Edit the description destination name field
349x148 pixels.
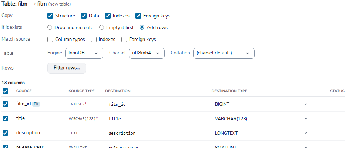coord(157,133)
